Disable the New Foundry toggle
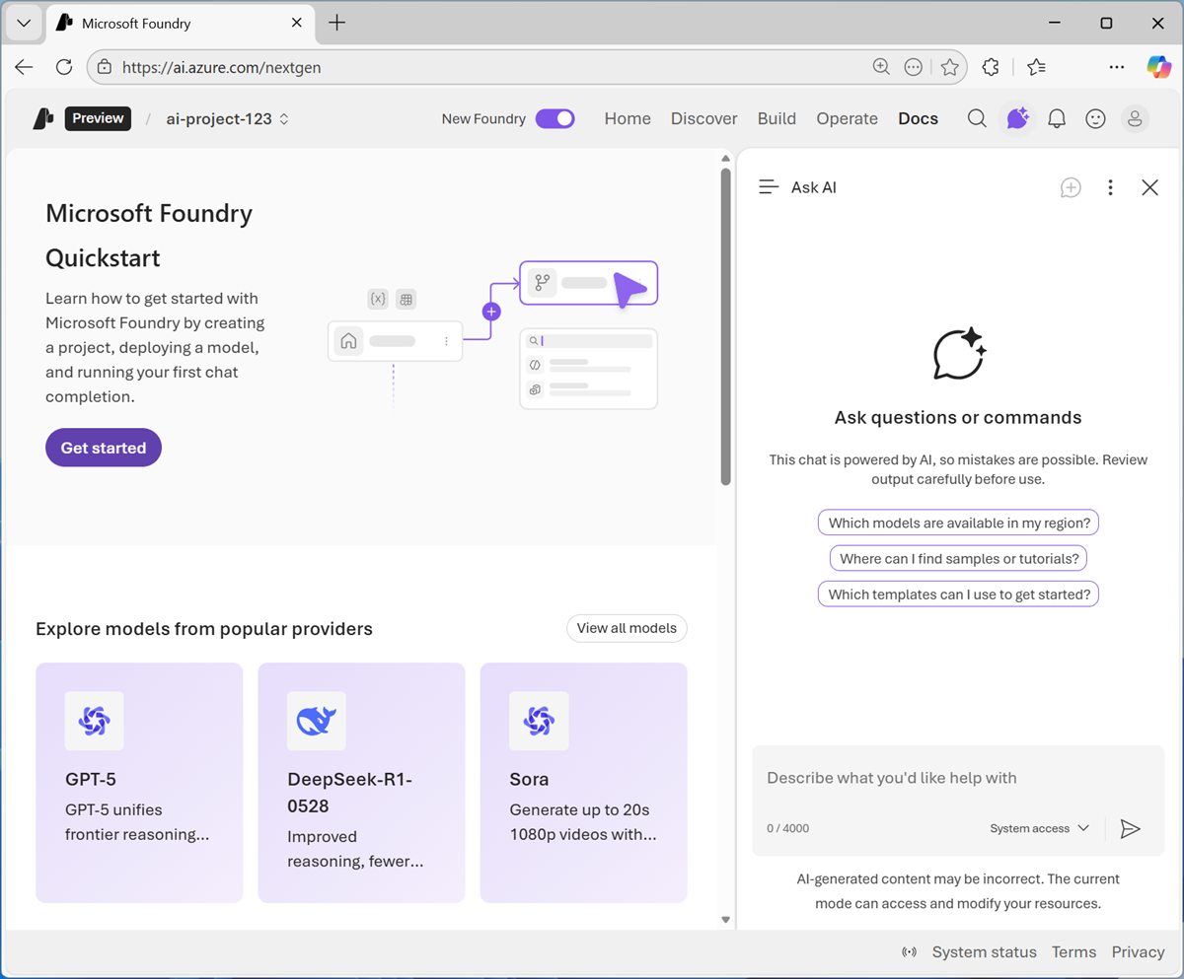The image size is (1184, 979). (x=555, y=118)
